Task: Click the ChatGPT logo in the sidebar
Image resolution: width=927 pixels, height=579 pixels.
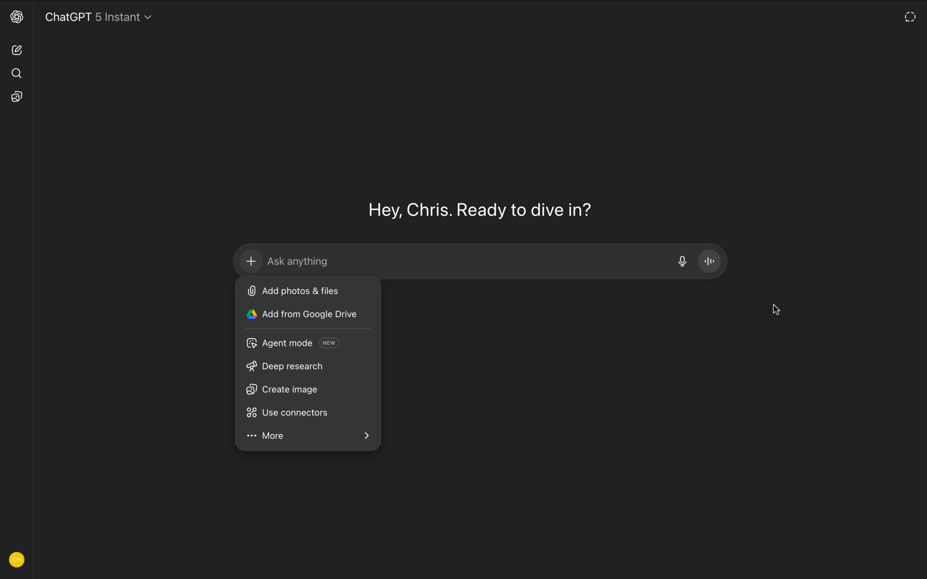Action: [17, 17]
